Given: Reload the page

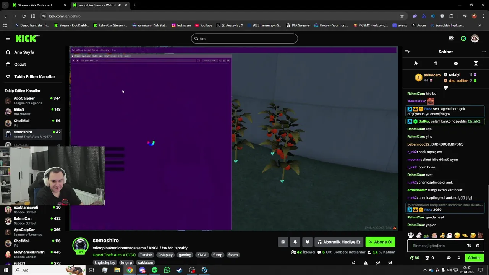Looking at the screenshot, I should point(24,16).
